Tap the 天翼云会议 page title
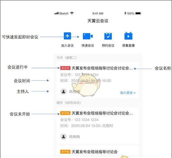The image size is (172, 158). [x=98, y=21]
